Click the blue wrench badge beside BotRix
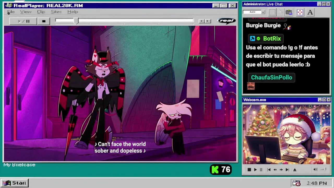Screen dimensions: 334x188 (x=252, y=39)
